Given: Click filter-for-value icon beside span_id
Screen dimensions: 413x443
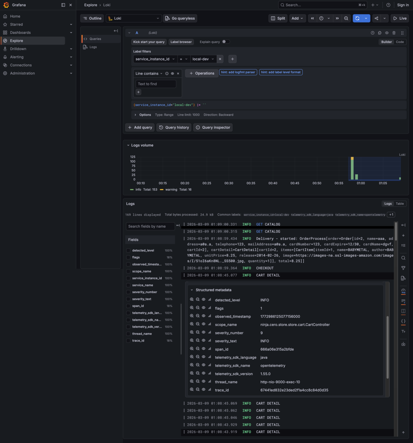Looking at the screenshot, I should [192, 349].
